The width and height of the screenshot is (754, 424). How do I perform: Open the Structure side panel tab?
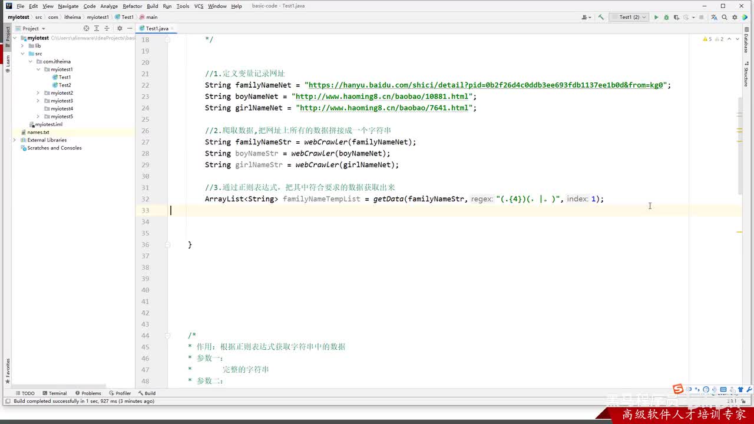pyautogui.click(x=746, y=75)
